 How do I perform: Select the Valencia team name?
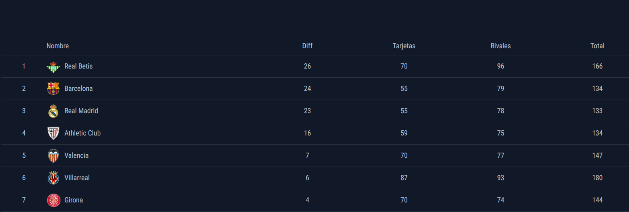[x=76, y=155]
